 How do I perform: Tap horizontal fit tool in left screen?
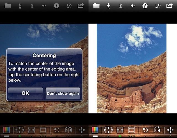[31, 130]
